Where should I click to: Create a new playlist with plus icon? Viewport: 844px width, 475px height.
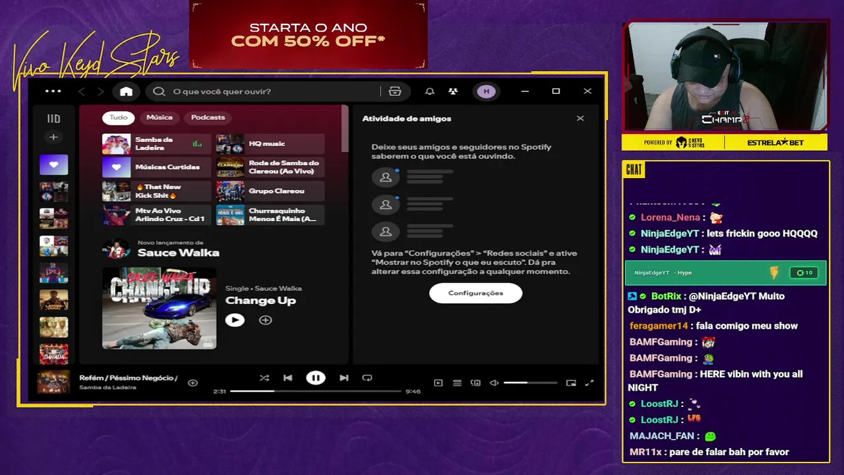tap(53, 137)
